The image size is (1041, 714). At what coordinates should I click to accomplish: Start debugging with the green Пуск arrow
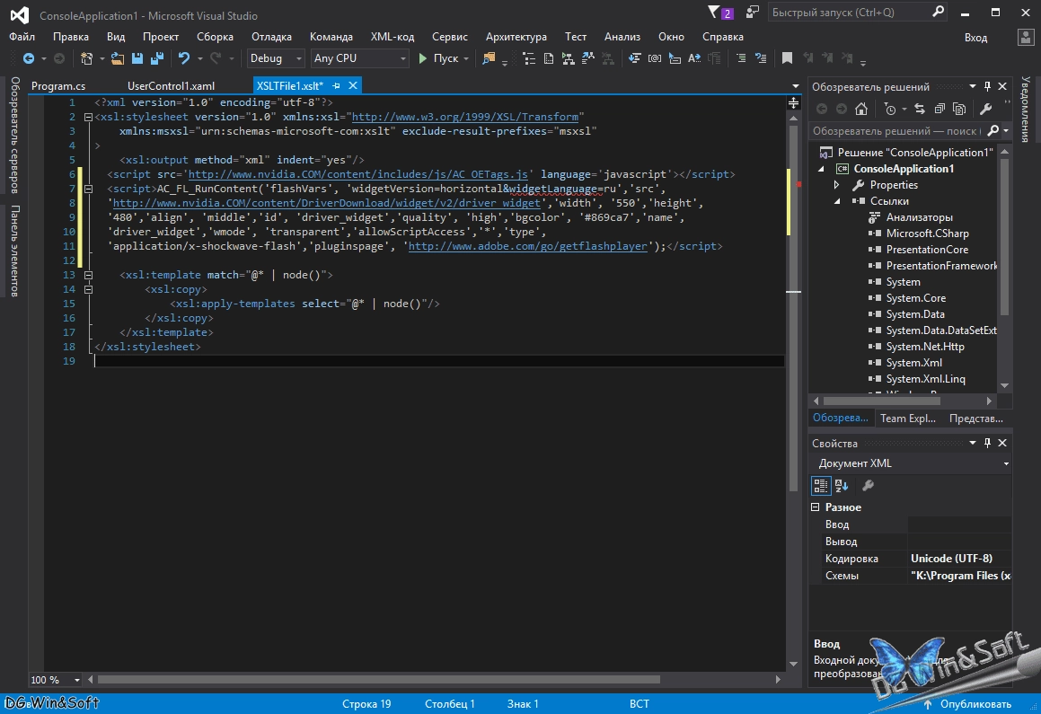point(422,58)
